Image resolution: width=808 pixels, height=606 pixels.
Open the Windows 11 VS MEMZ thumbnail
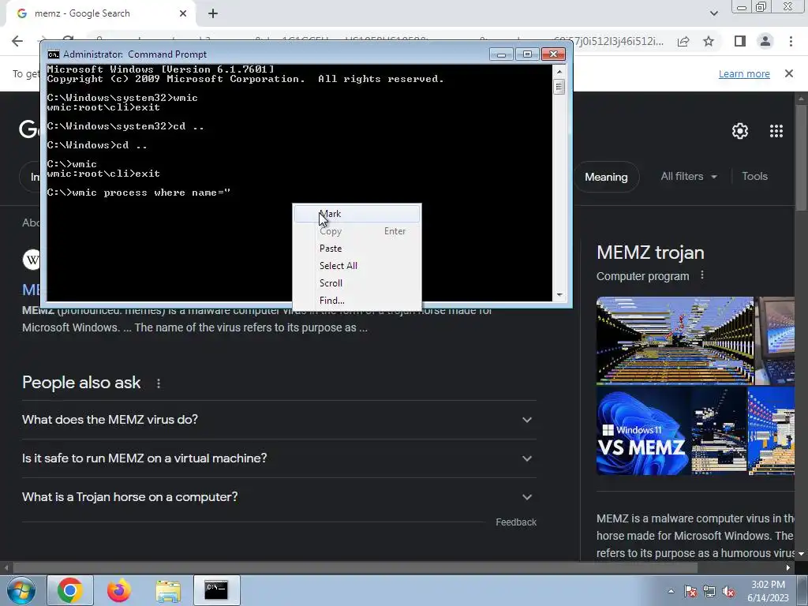642,431
